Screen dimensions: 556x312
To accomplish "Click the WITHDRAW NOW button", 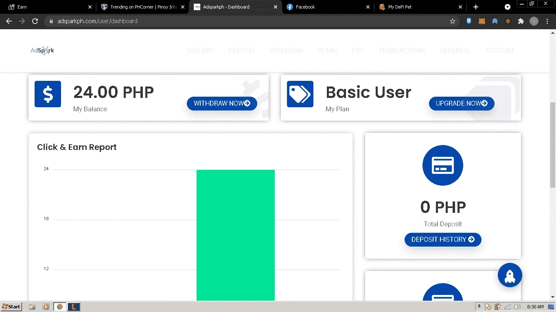I will (x=222, y=104).
